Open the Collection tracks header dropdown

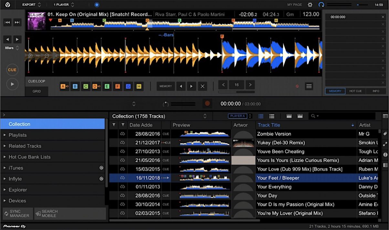pyautogui.click(x=205, y=116)
